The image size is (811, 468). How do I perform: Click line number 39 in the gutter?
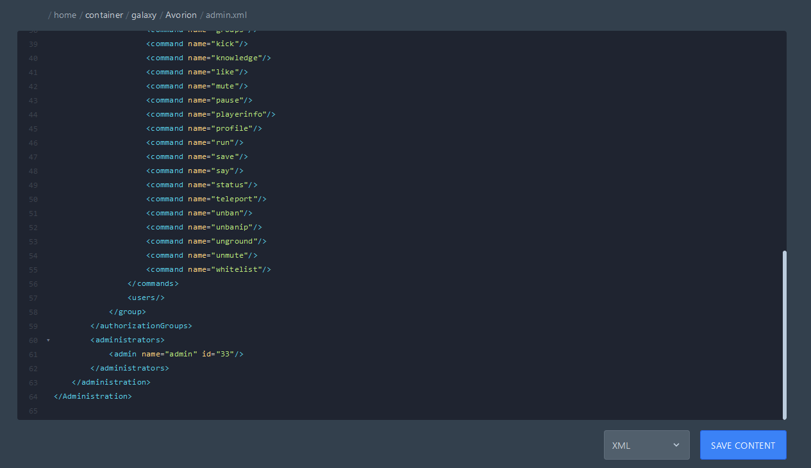pos(33,44)
